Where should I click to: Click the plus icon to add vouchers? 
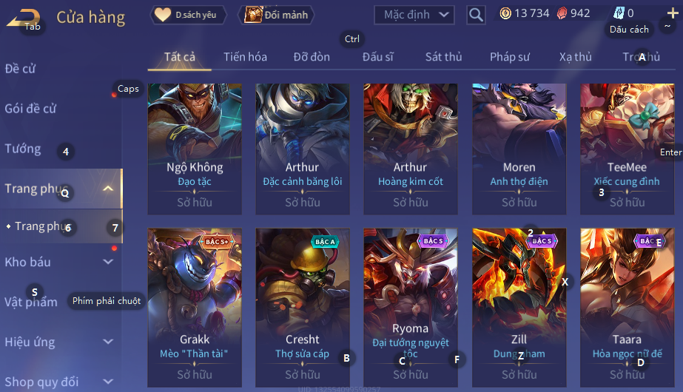tap(673, 13)
